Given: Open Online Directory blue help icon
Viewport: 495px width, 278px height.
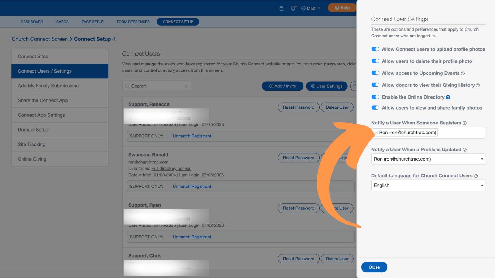Looking at the screenshot, I should coord(448,97).
